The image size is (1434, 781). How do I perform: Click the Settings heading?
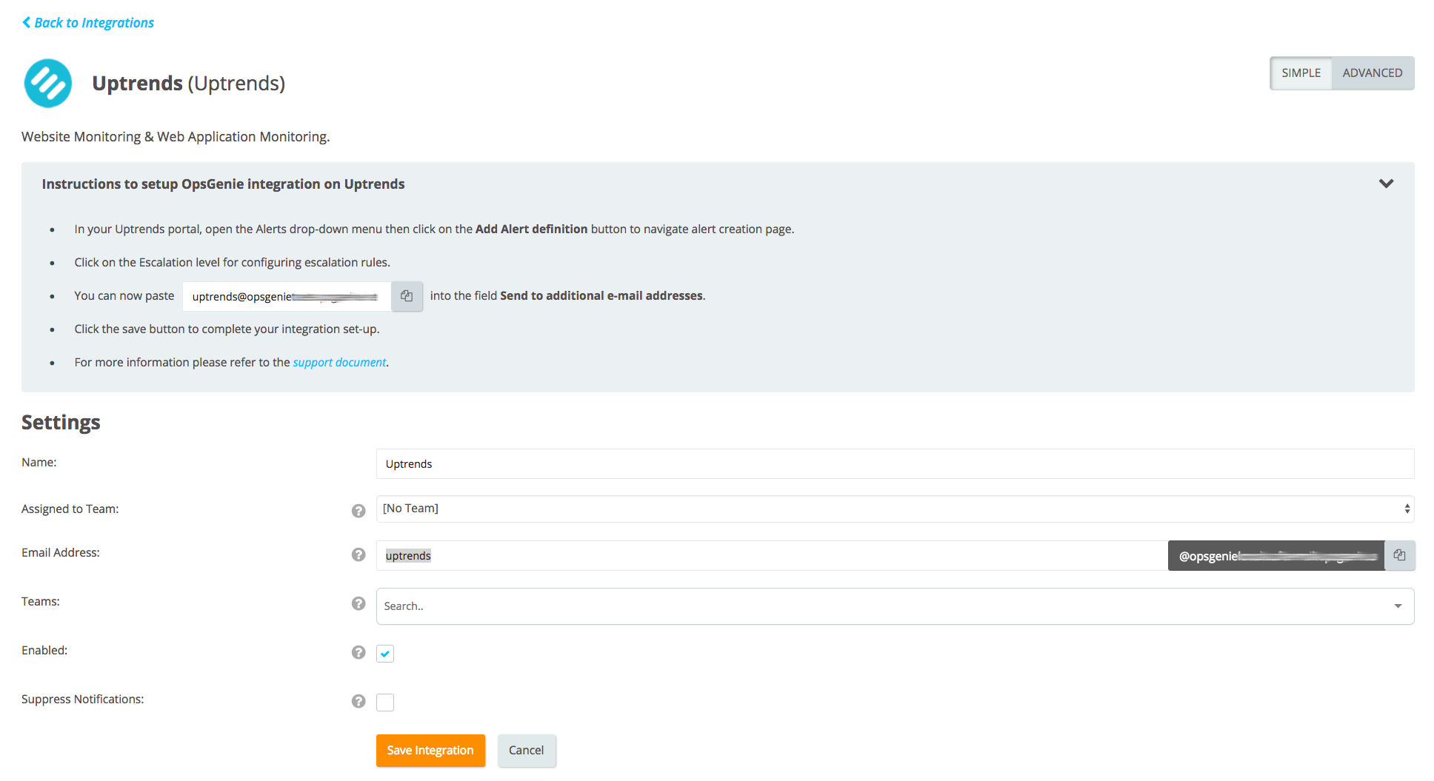tap(61, 422)
